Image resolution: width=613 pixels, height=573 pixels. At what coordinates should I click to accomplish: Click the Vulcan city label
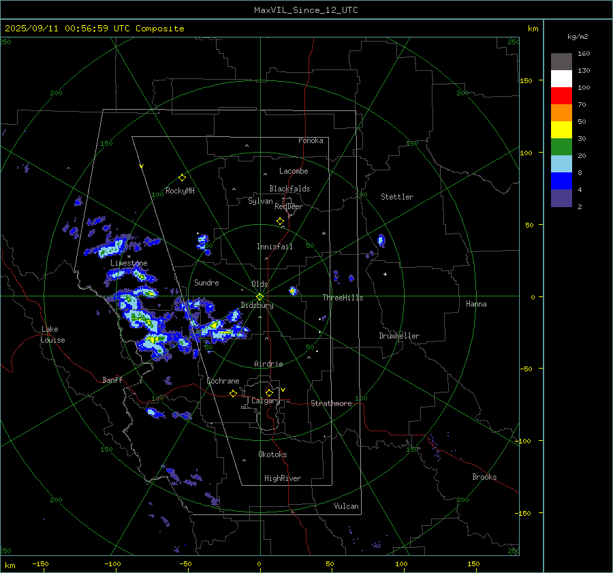click(346, 506)
